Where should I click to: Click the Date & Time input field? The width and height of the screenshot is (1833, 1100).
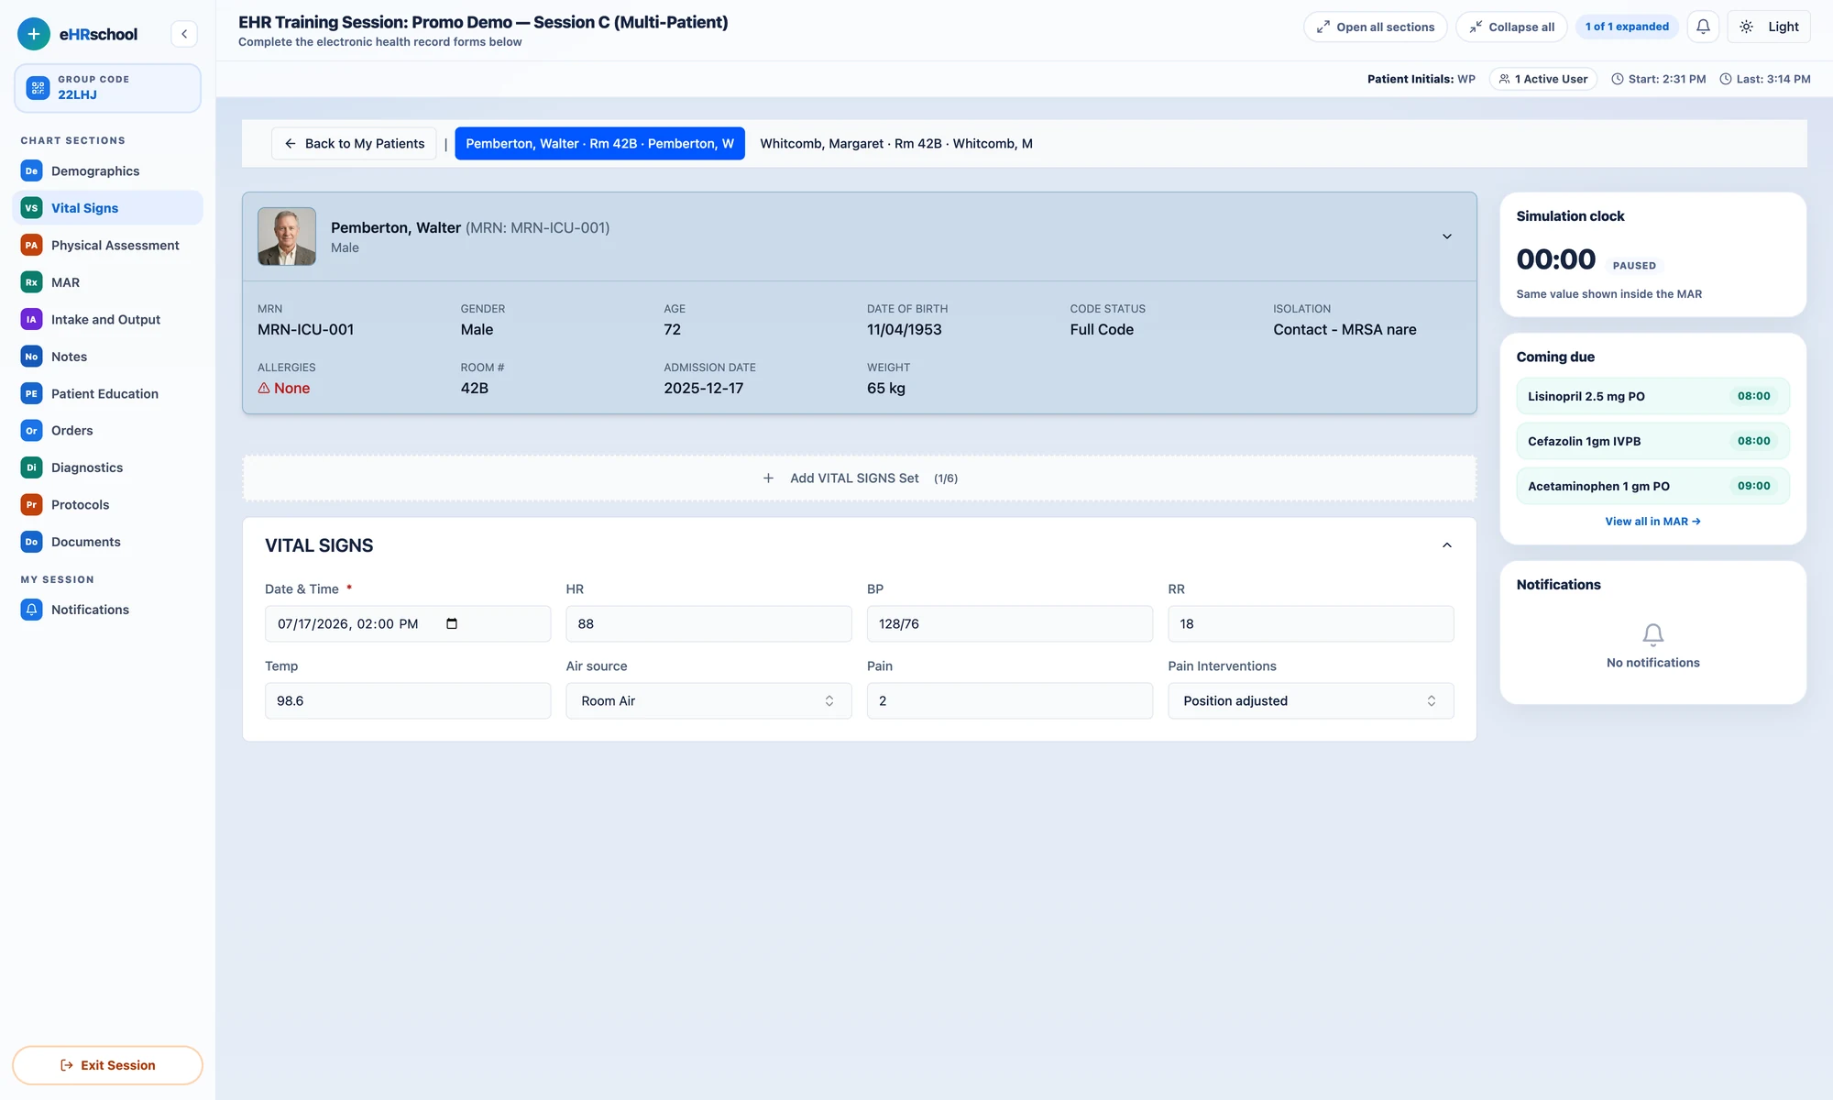[x=408, y=624]
